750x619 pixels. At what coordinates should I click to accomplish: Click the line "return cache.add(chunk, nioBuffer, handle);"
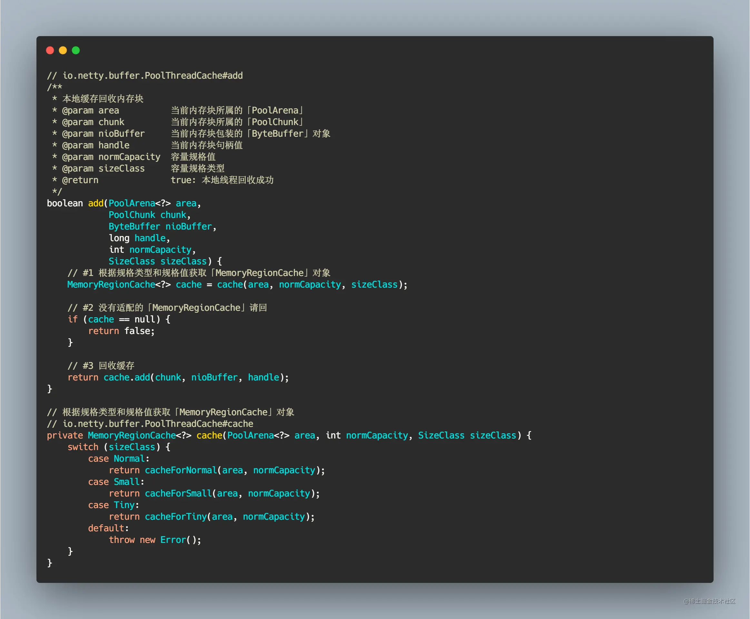178,377
